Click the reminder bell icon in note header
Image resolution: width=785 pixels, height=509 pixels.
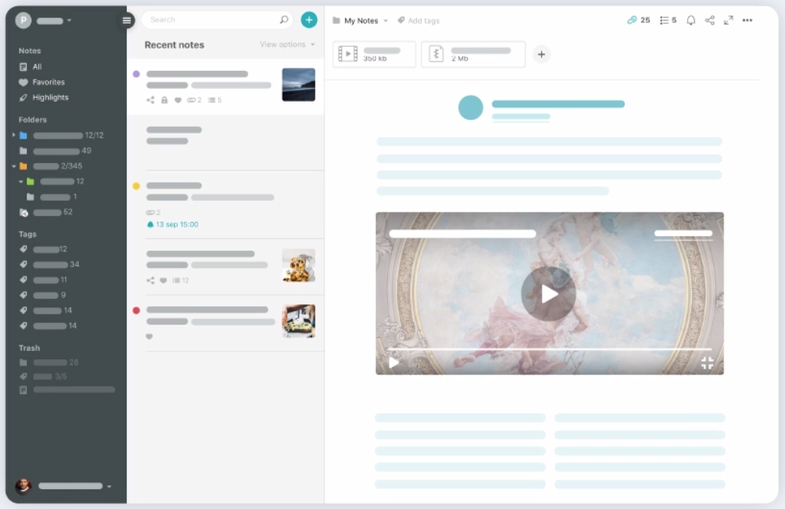(691, 20)
